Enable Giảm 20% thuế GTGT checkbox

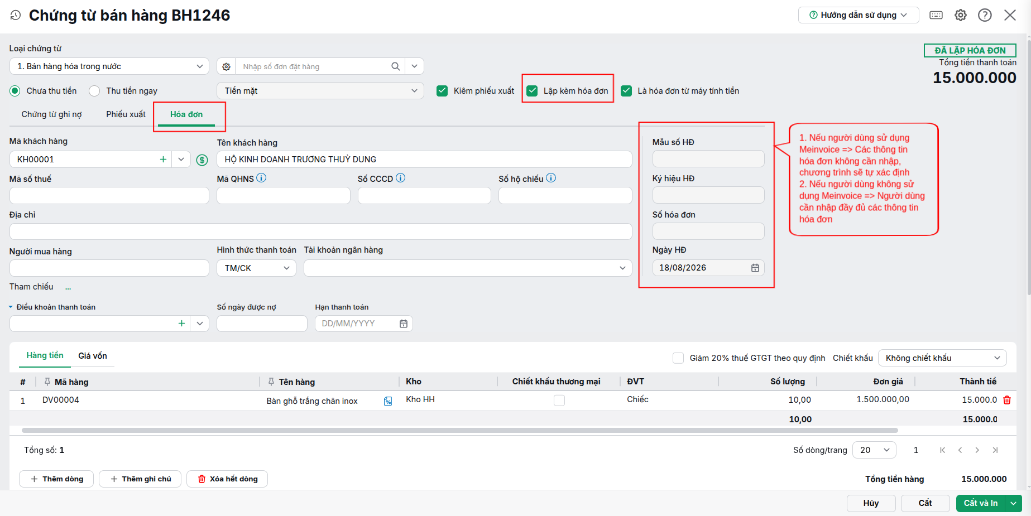(678, 358)
